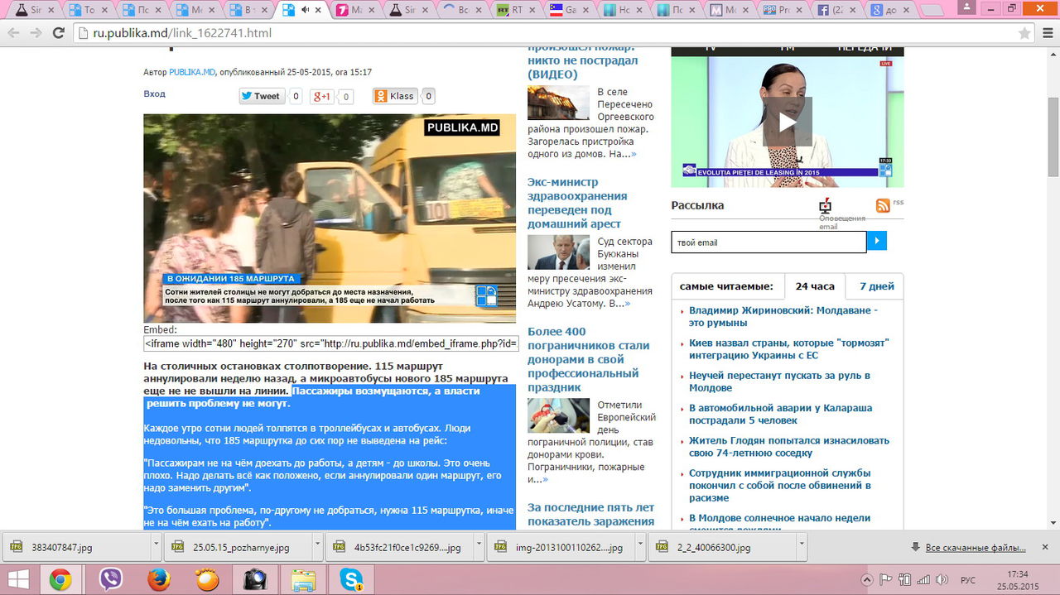Open the ex-minister photo thumbnail

pyautogui.click(x=558, y=252)
